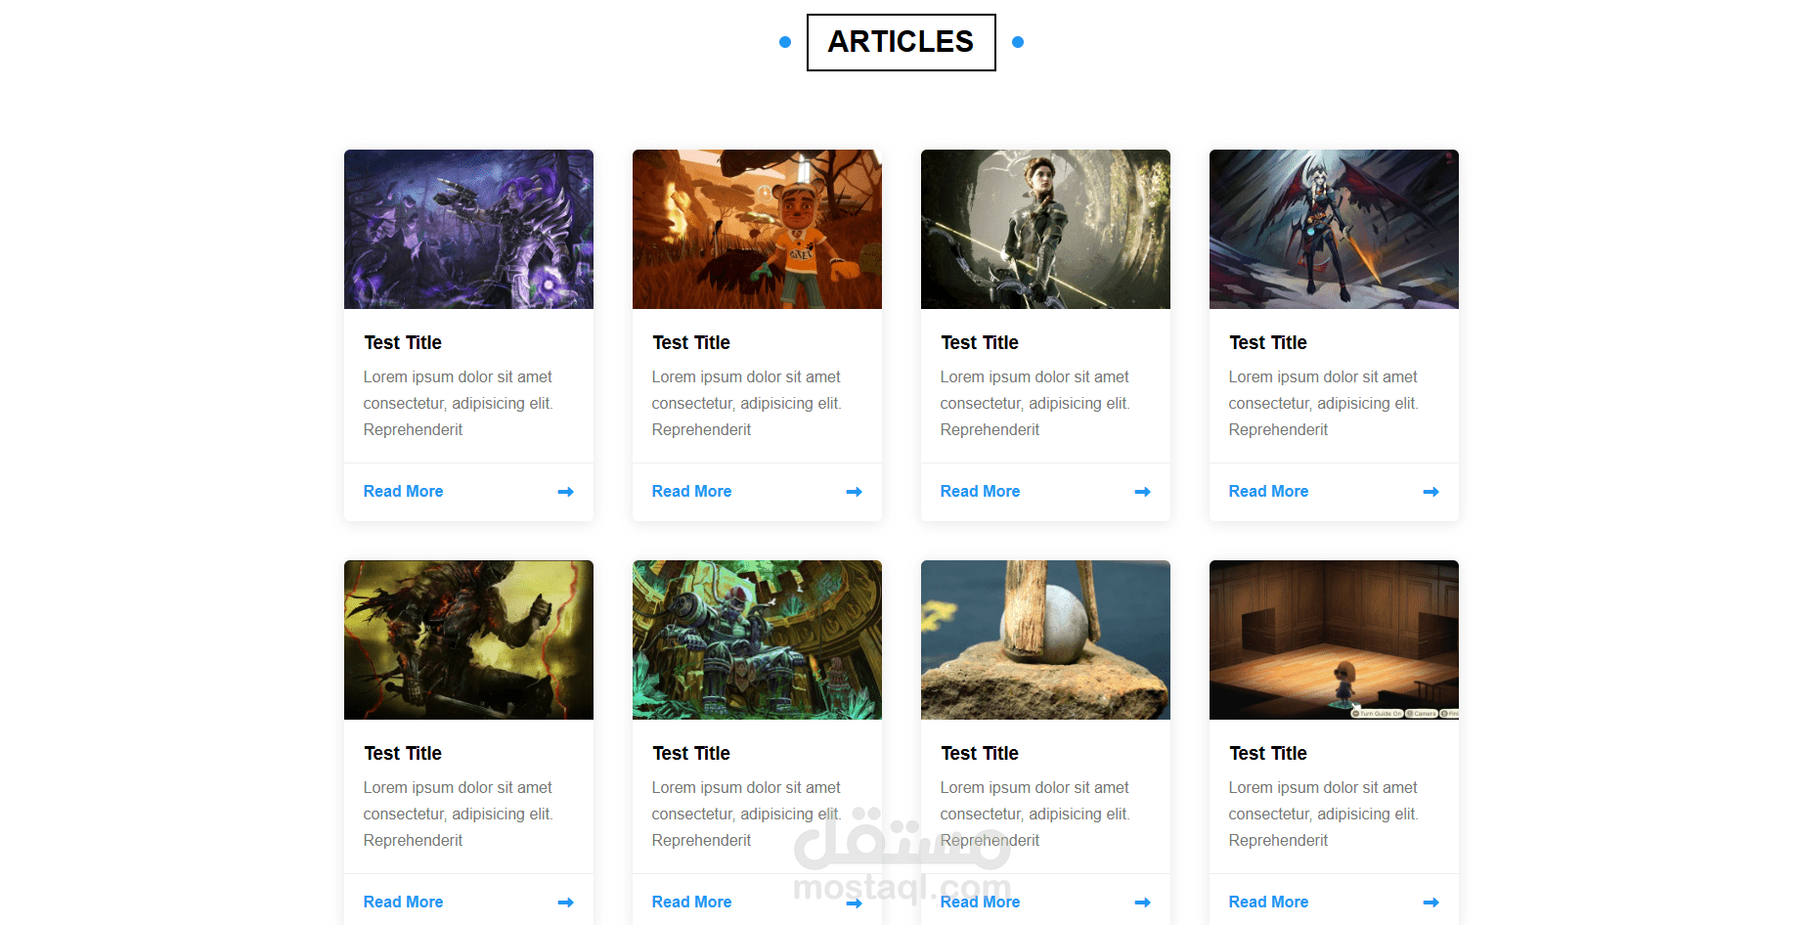
Task: Click Test Title under orange cartoon character image
Action: 691,342
